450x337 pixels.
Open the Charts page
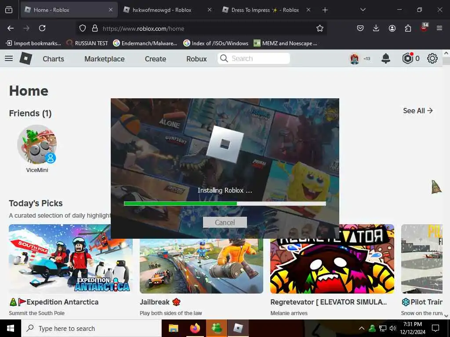click(53, 59)
